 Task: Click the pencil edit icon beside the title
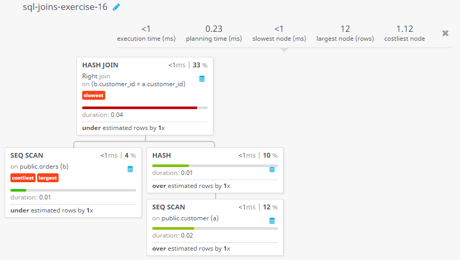pyautogui.click(x=116, y=7)
